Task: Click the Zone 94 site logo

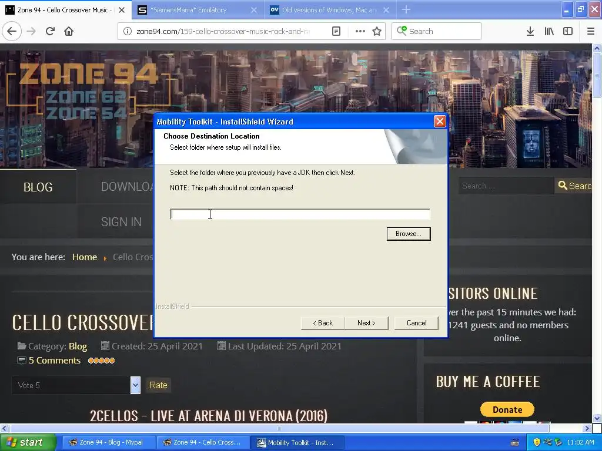Action: click(x=88, y=90)
